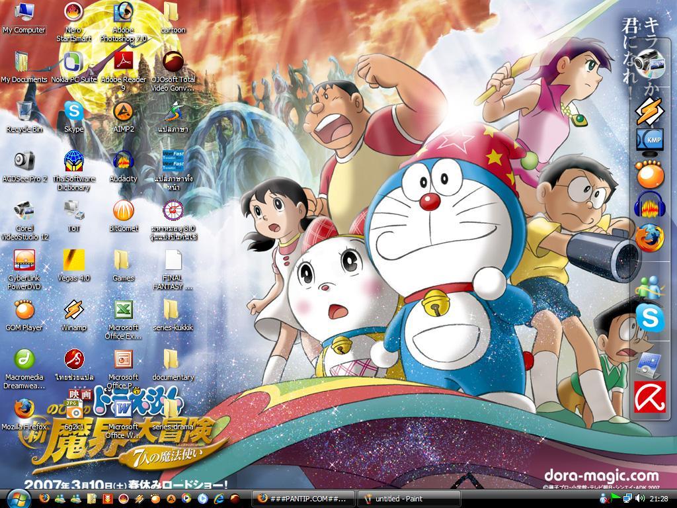The height and width of the screenshot is (508, 677).
Task: Launch Skype from side dock
Action: tap(650, 318)
